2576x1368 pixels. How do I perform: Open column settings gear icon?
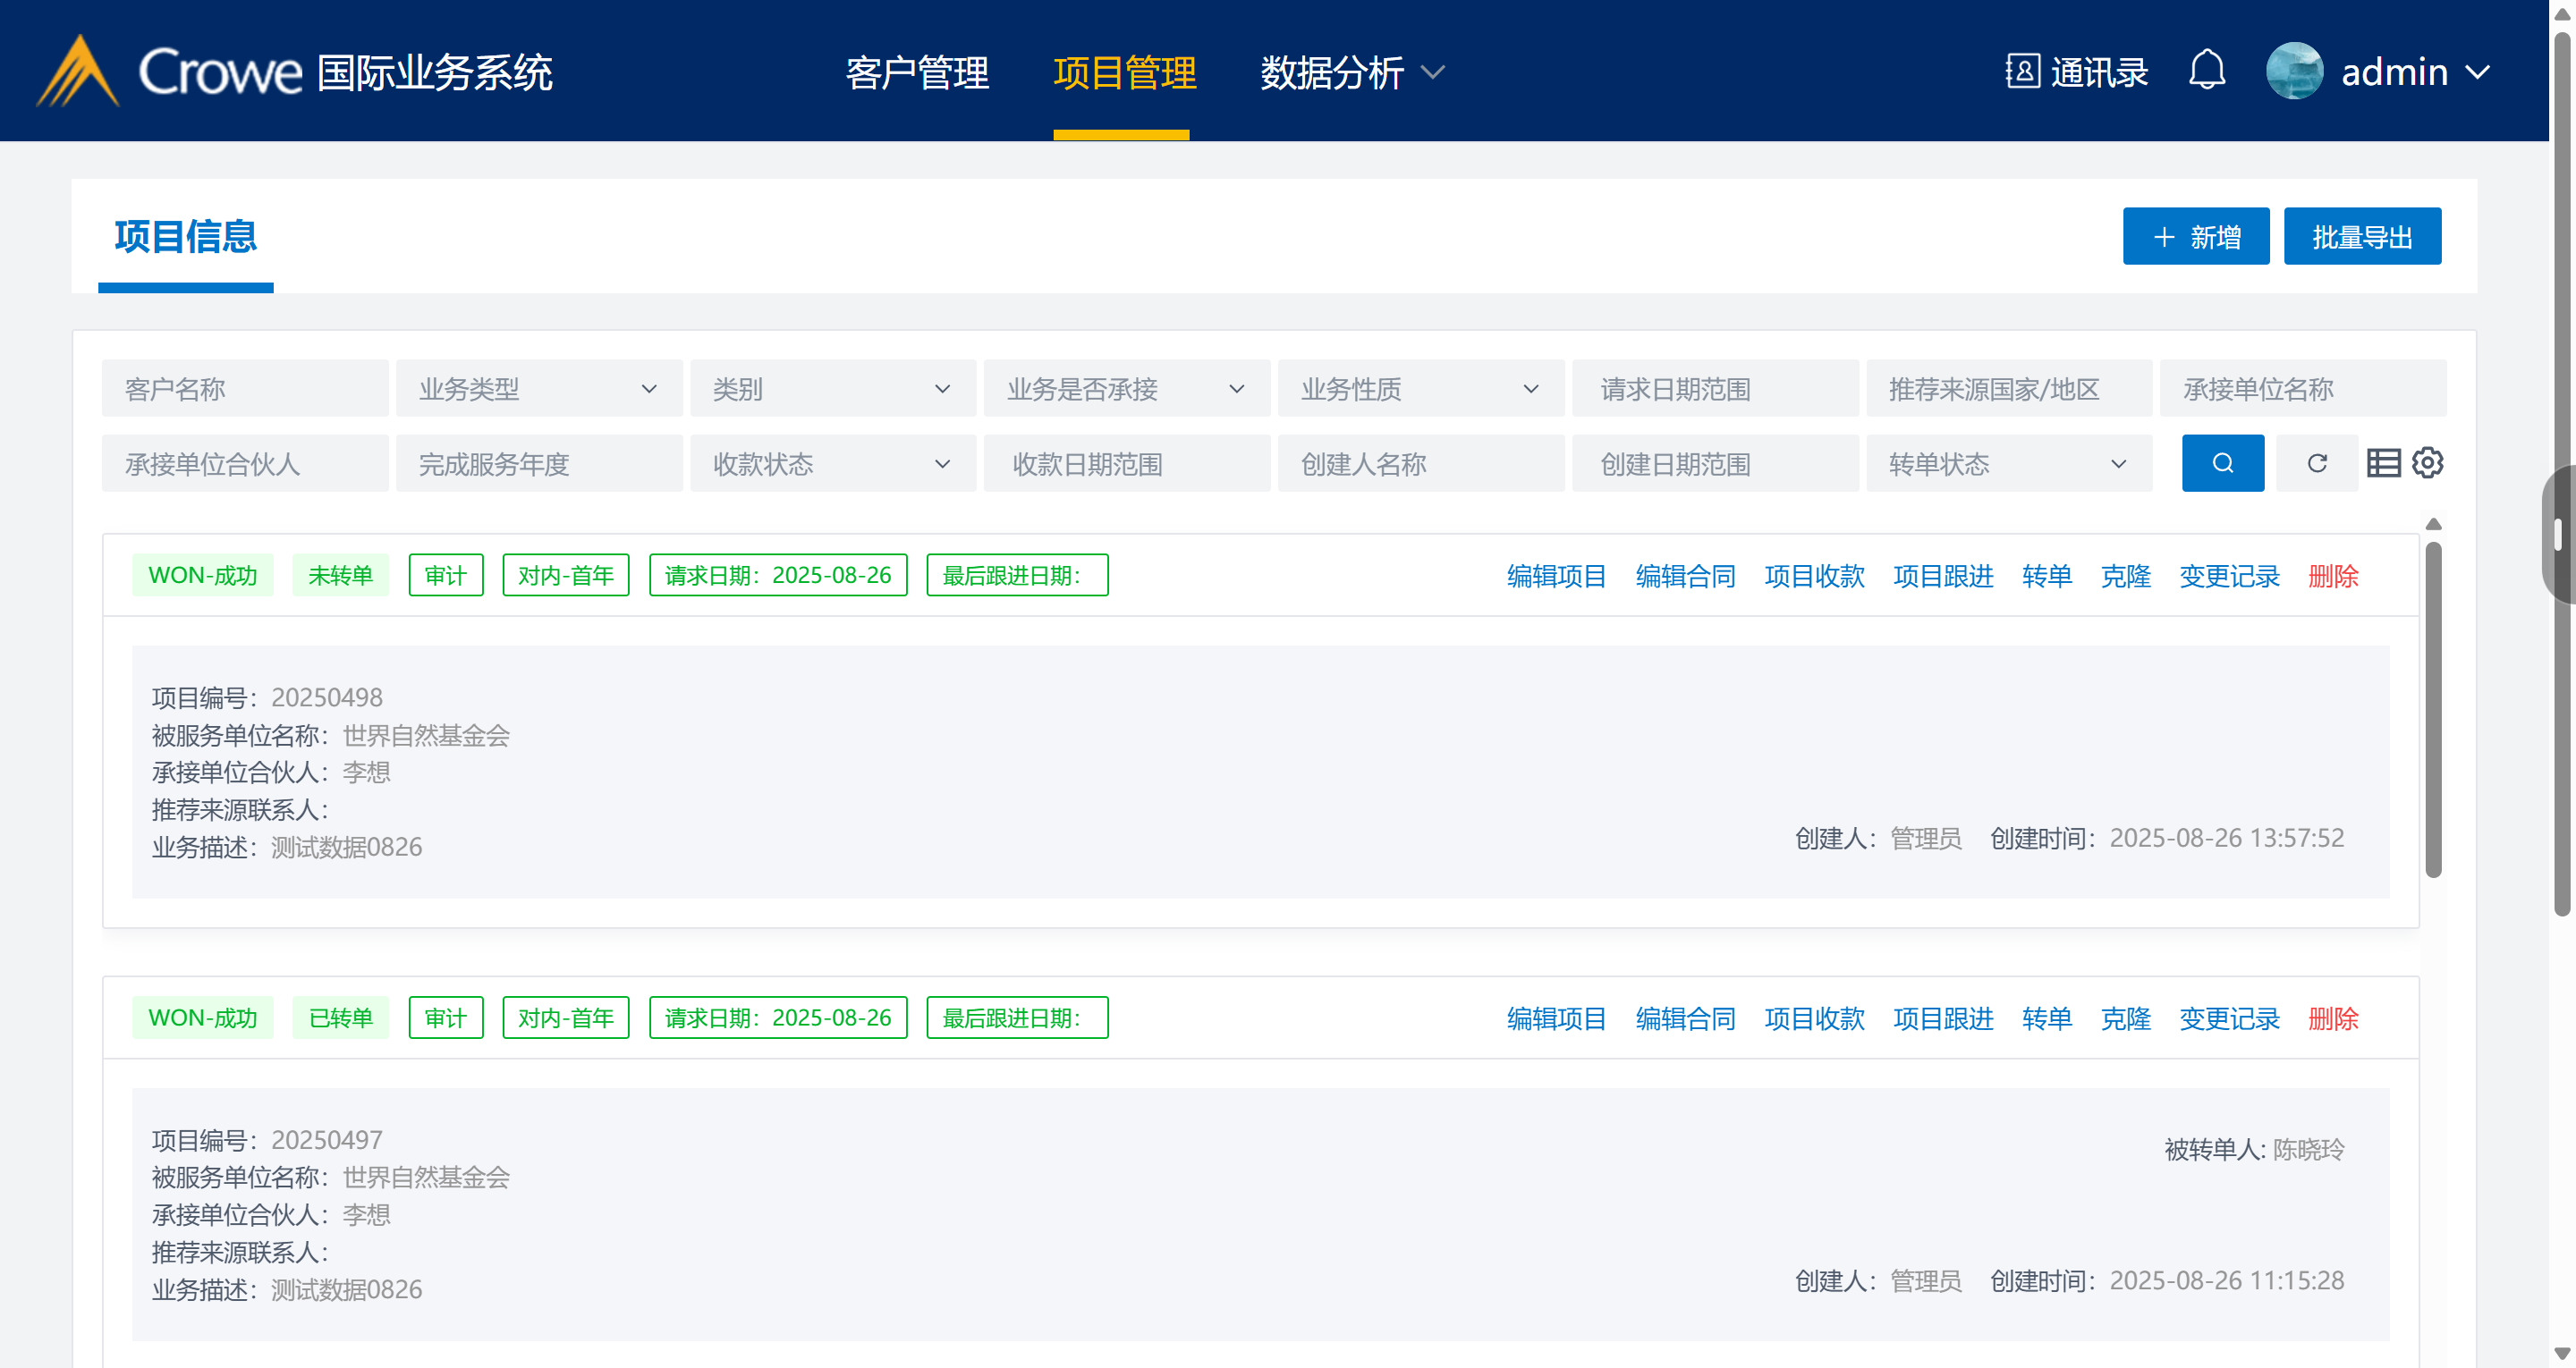(x=2427, y=463)
